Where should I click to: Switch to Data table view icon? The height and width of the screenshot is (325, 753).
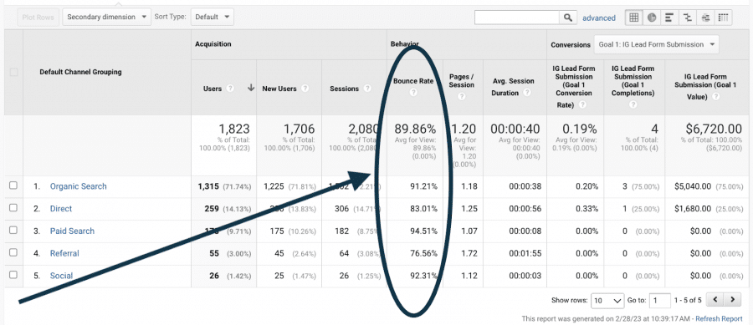633,18
